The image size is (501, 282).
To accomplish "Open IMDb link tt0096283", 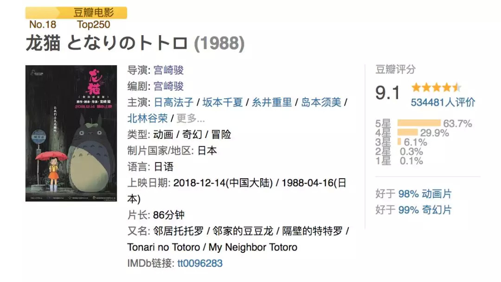I will tap(200, 263).
